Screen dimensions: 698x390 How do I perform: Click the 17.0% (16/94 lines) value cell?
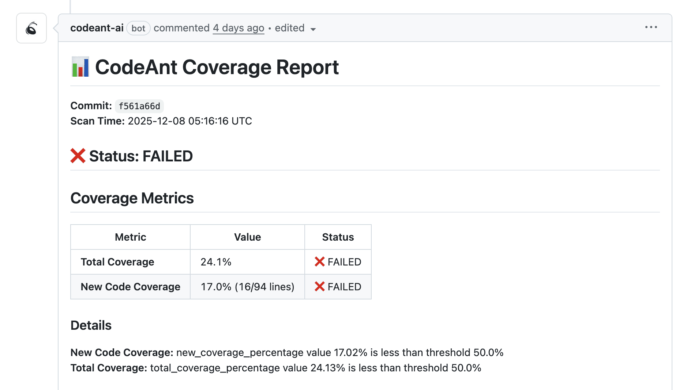(x=247, y=287)
